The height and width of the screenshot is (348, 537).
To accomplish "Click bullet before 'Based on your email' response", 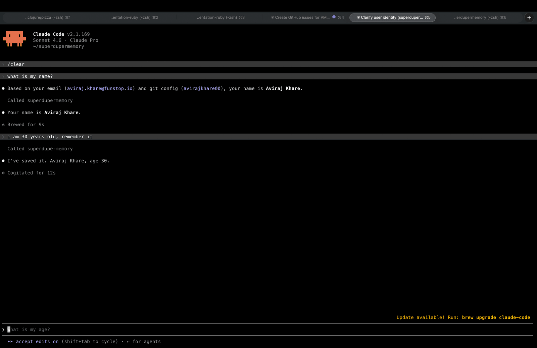I will click(x=3, y=88).
